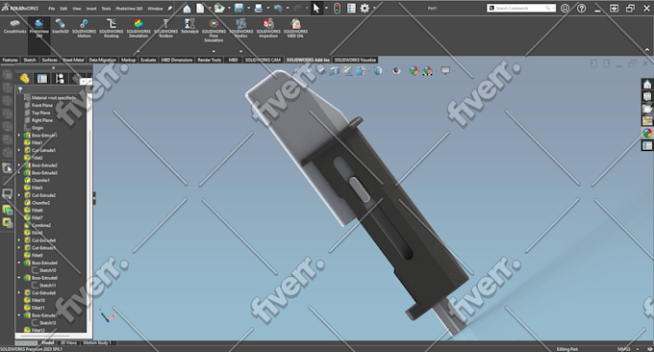The height and width of the screenshot is (352, 654).
Task: Toggle the SOLIDWORKS Simulation add-in
Action: 138,28
